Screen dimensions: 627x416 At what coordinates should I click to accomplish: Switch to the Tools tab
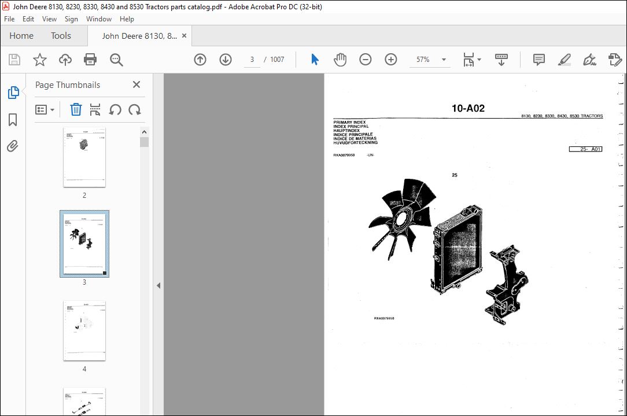point(61,36)
